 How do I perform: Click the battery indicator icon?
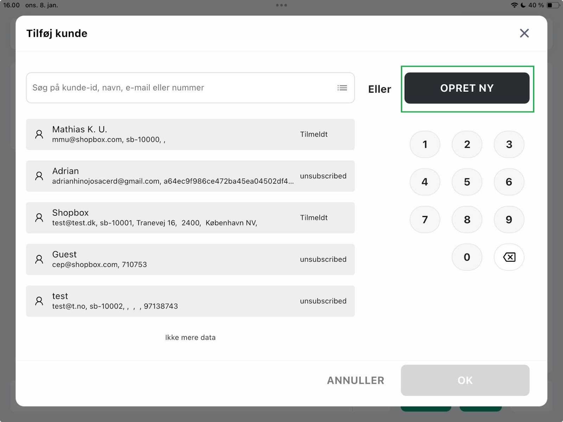point(553,5)
